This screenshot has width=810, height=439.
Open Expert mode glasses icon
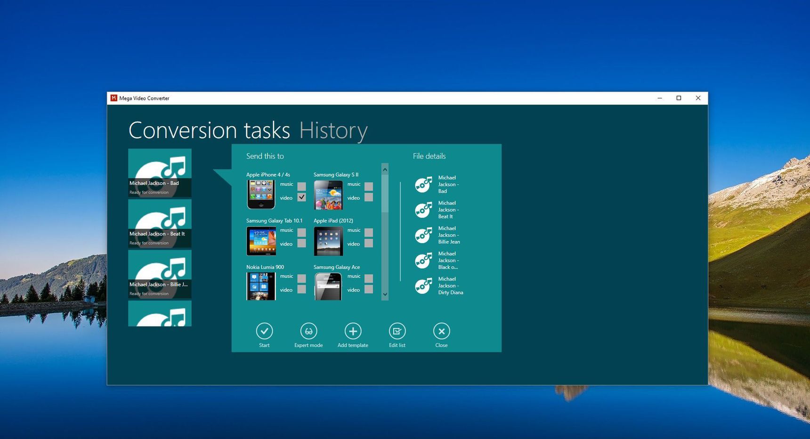tap(308, 331)
